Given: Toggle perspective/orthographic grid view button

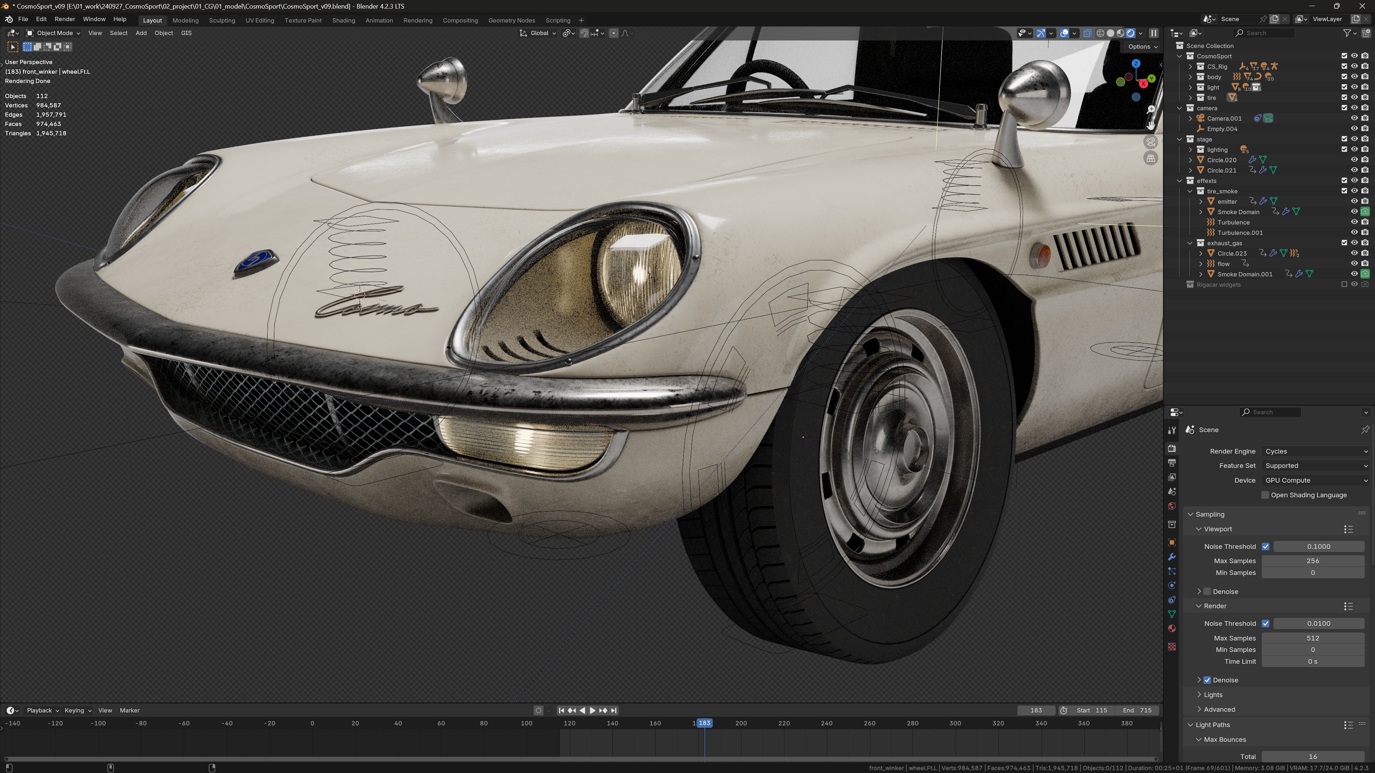Looking at the screenshot, I should (x=1151, y=159).
